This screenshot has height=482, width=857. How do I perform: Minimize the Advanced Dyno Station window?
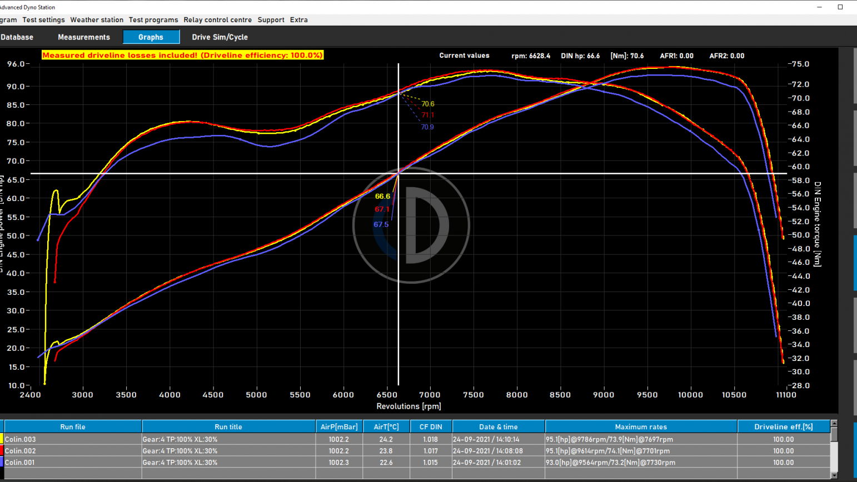tap(819, 7)
